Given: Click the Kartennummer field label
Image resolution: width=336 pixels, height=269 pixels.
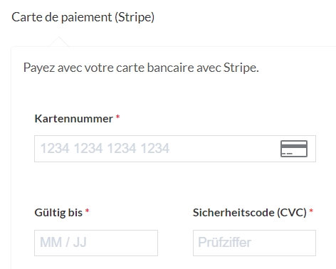Looking at the screenshot, I should pos(74,119).
